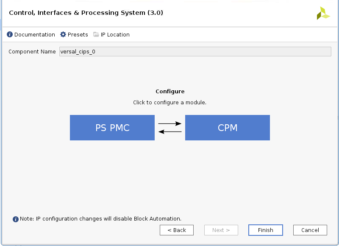Screen dimensions: 339x246
Task: Click the disabled Next button
Action: coord(221,230)
